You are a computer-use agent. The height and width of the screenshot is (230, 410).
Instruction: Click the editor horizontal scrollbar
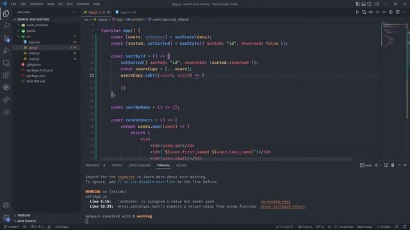[x=226, y=159]
